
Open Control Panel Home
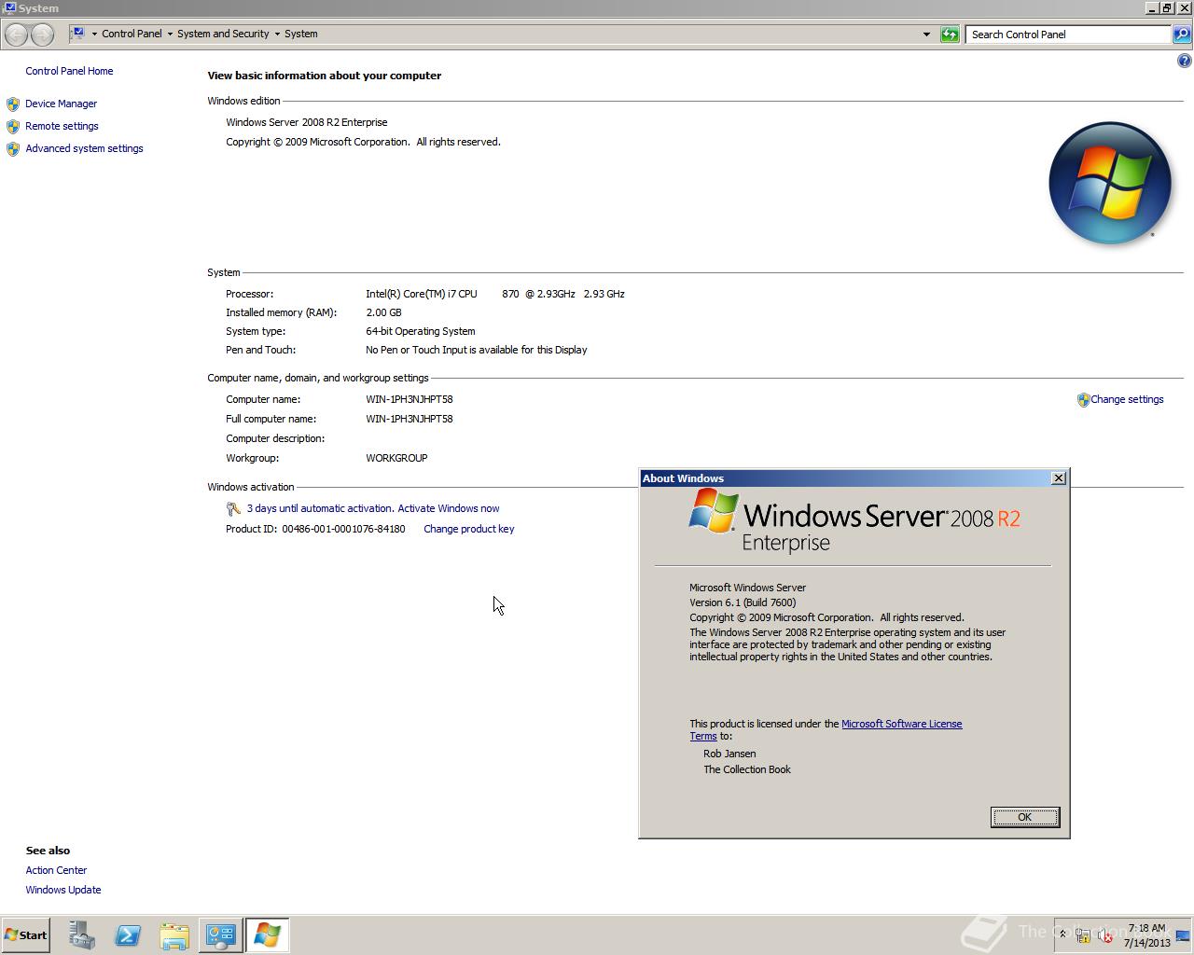click(x=69, y=71)
